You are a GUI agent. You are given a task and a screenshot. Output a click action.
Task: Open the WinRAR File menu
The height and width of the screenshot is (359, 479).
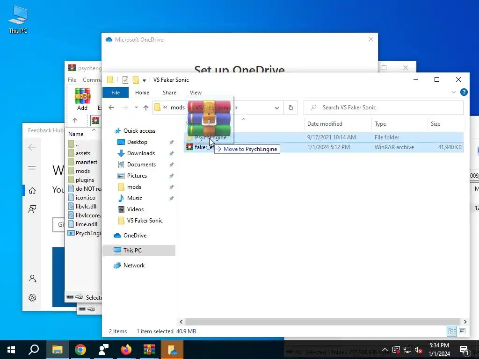pos(72,79)
